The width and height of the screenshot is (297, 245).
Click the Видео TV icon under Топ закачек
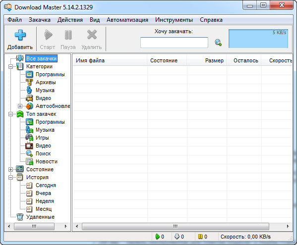point(29,146)
